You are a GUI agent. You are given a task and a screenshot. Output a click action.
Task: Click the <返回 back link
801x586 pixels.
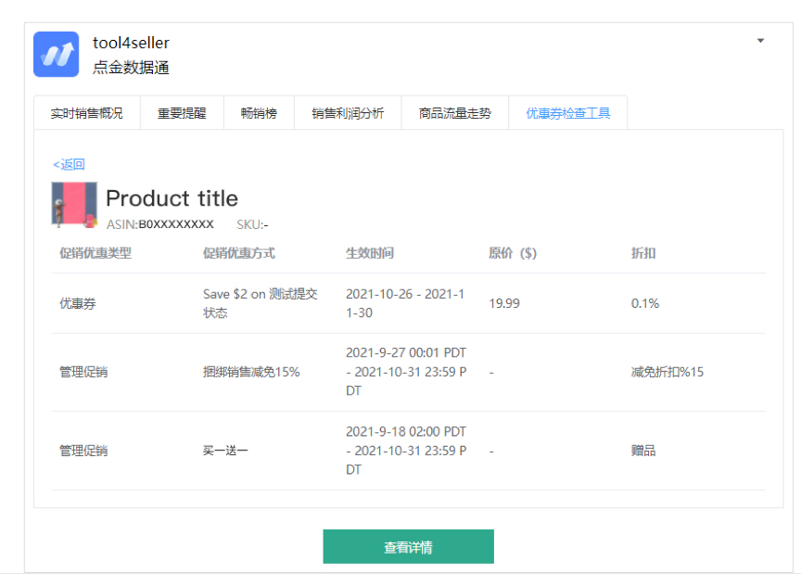point(69,163)
